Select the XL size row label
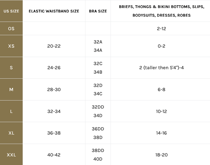The image size is (210, 165). [x=11, y=133]
